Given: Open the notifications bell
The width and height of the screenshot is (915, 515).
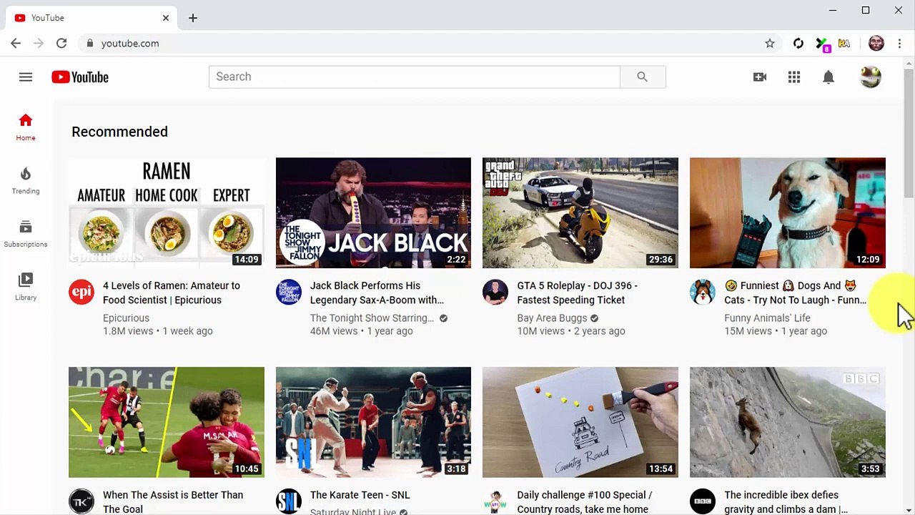Looking at the screenshot, I should tap(829, 77).
